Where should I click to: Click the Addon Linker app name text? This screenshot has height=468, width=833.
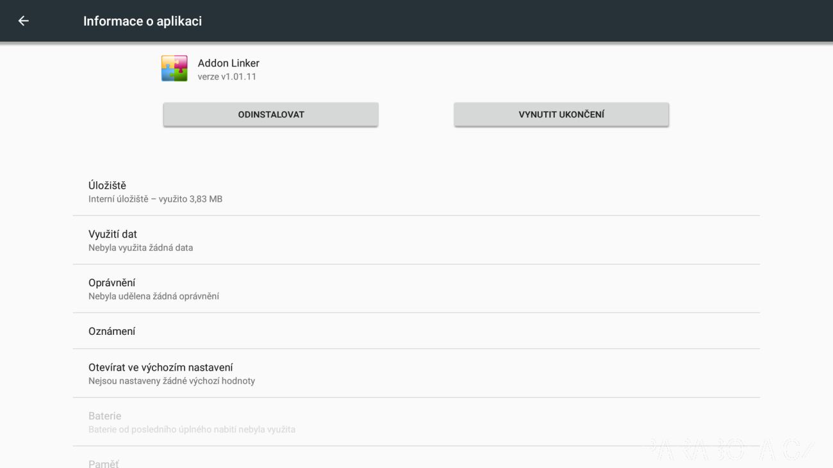[x=229, y=63]
